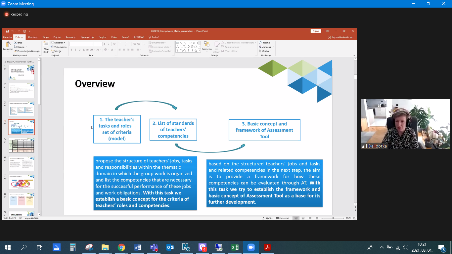Image resolution: width=452 pixels, height=254 pixels.
Task: Open the Razmještaj arrange tool
Action: [x=206, y=45]
